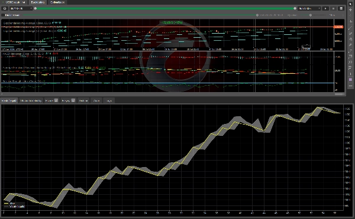Select the trend line drawing tool

coord(350,28)
